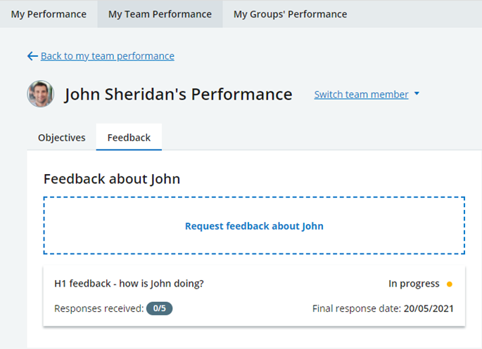Click John Sheridan's profile avatar
This screenshot has width=482, height=349.
[41, 94]
